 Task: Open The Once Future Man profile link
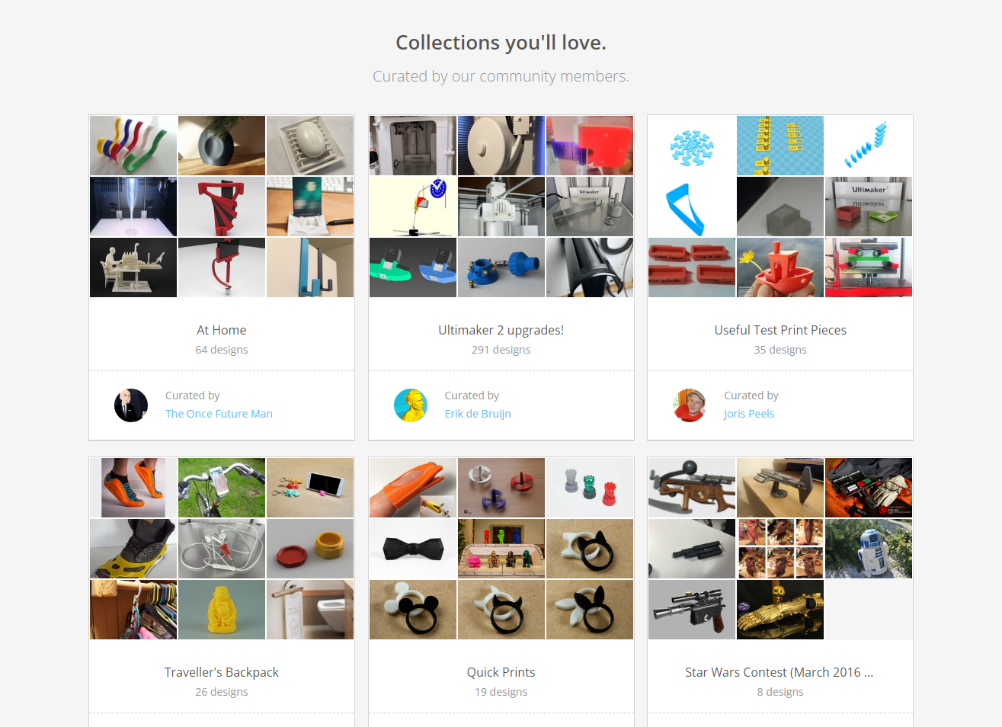[x=219, y=414]
